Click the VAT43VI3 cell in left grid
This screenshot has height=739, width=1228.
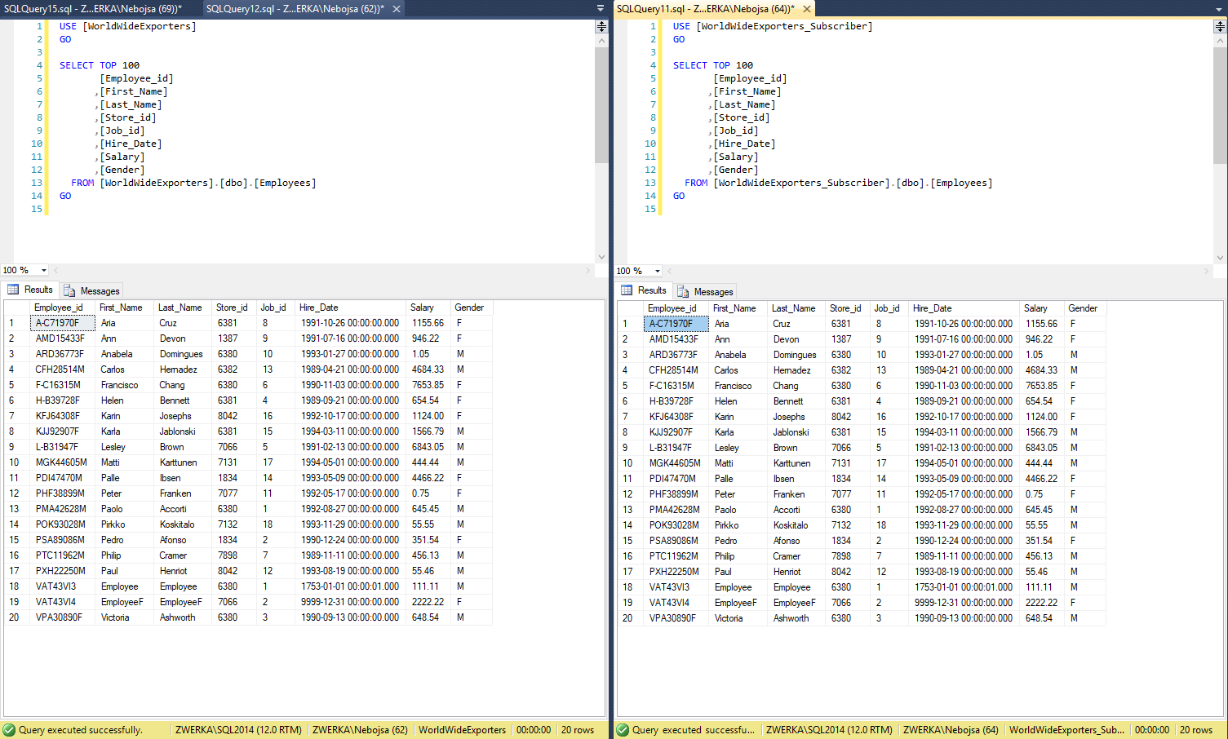coord(63,586)
